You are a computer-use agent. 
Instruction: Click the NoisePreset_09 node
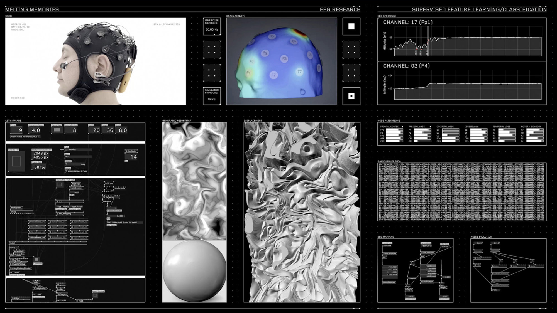click(x=37, y=238)
